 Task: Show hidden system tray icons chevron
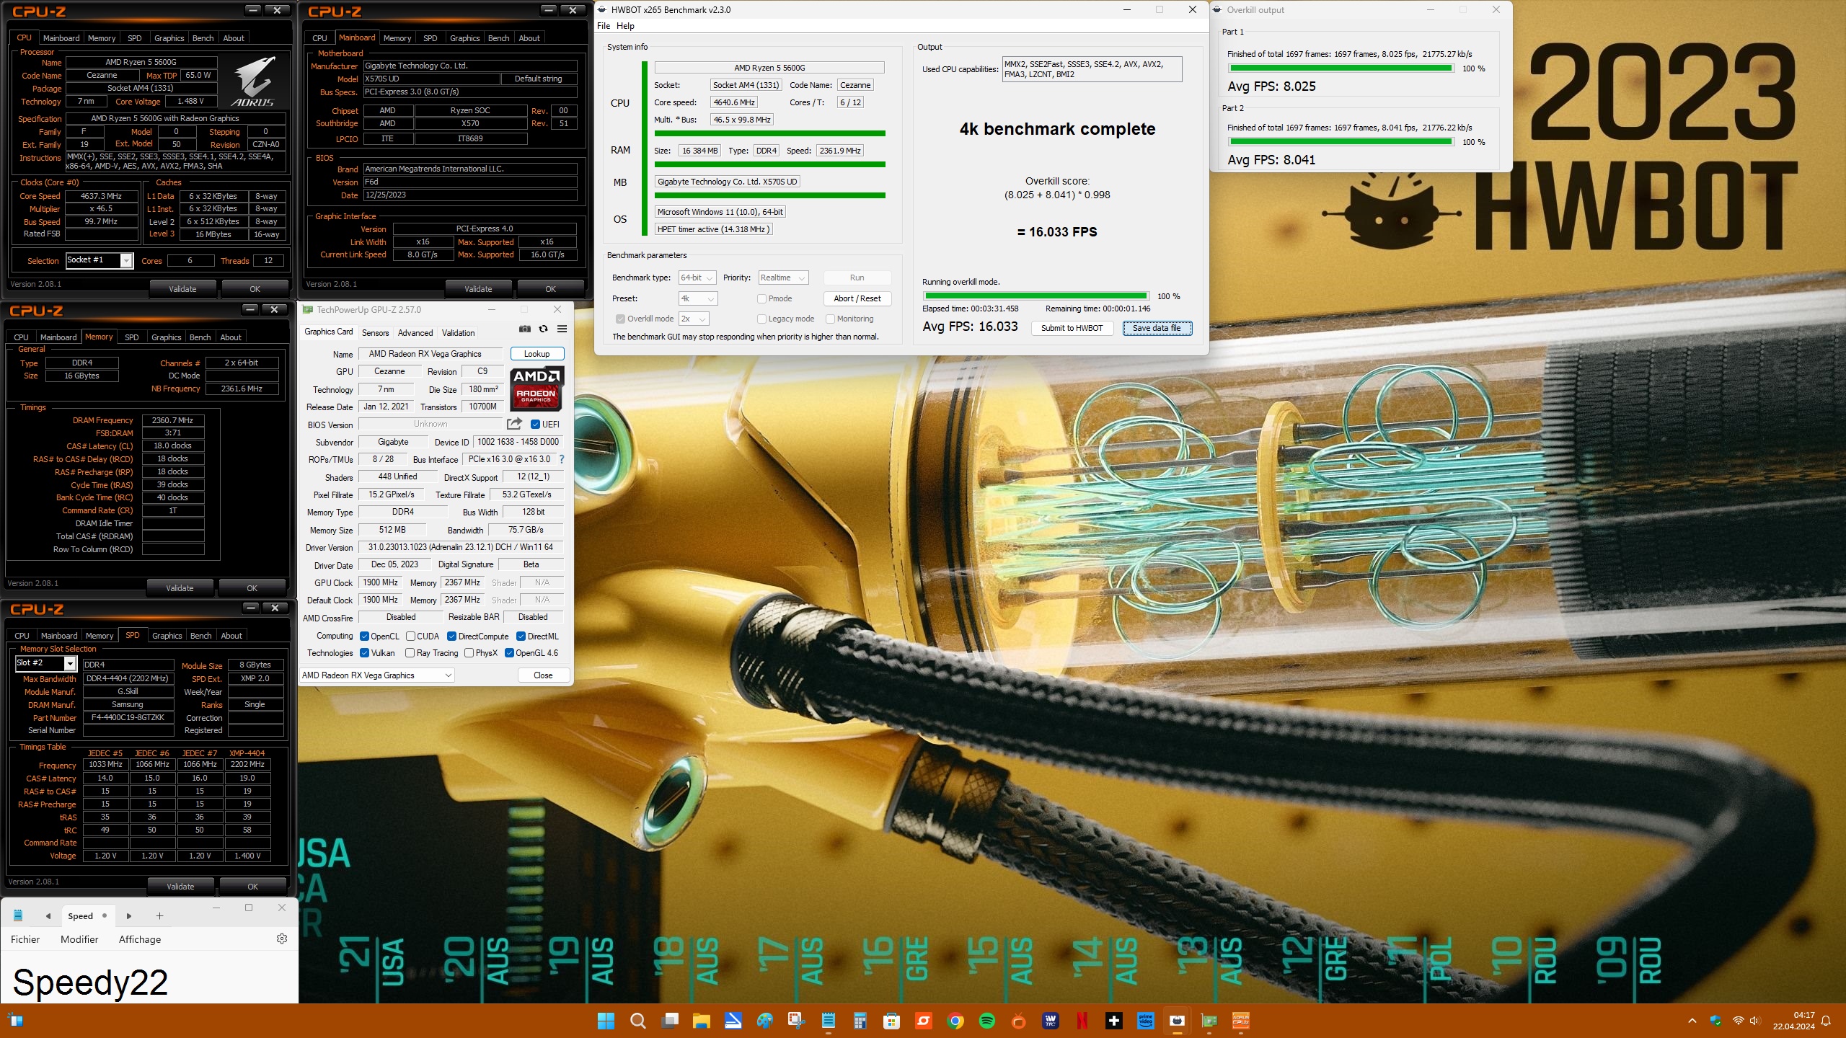(x=1692, y=1021)
